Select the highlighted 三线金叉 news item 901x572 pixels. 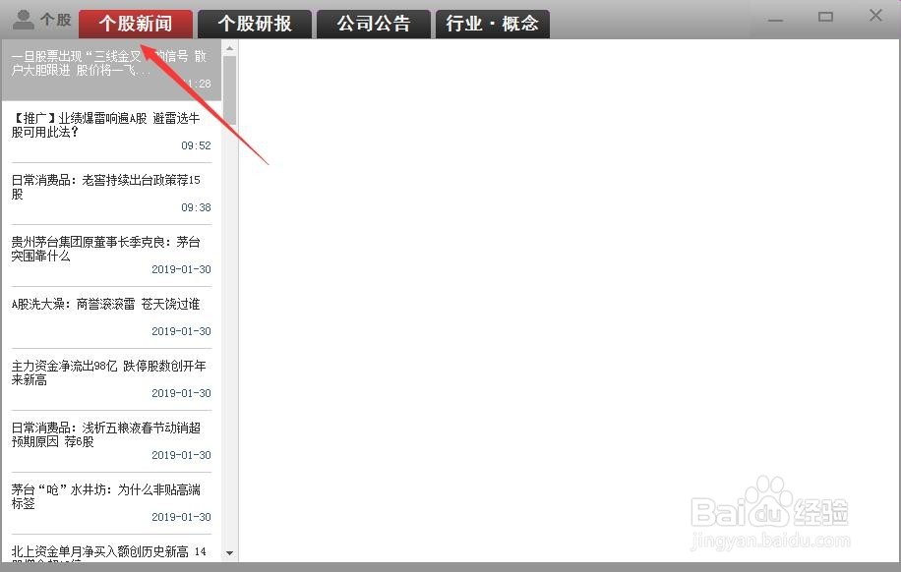pos(111,70)
